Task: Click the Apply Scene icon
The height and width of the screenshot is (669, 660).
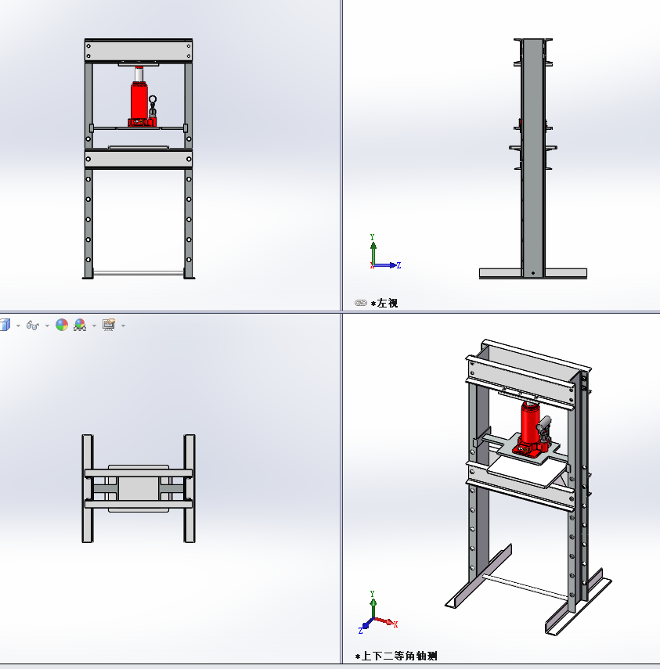Action: (x=80, y=326)
